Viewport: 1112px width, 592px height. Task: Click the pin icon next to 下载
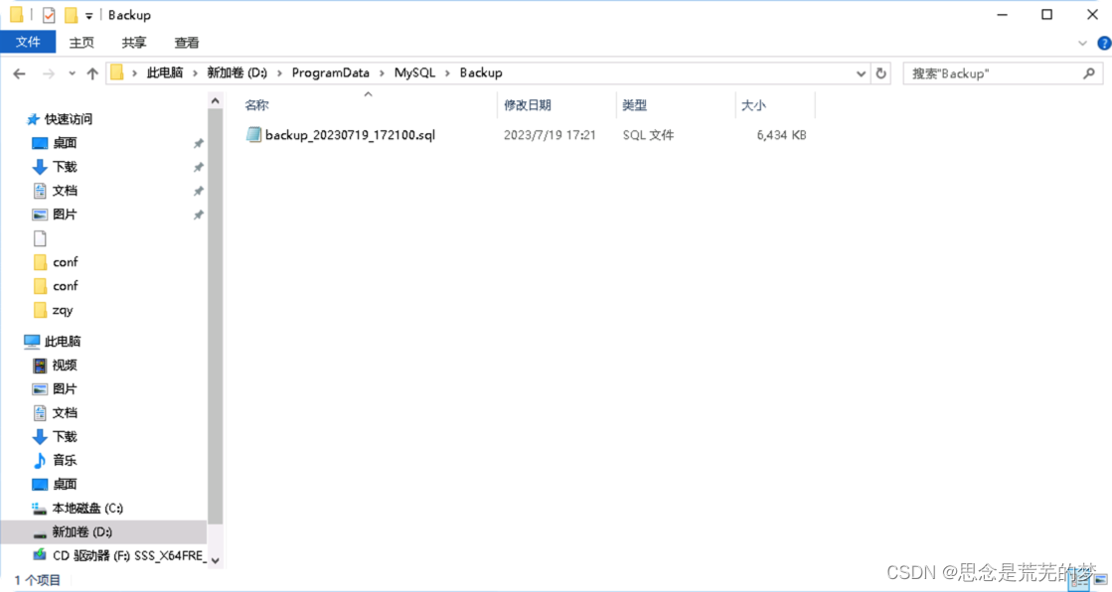click(x=199, y=167)
